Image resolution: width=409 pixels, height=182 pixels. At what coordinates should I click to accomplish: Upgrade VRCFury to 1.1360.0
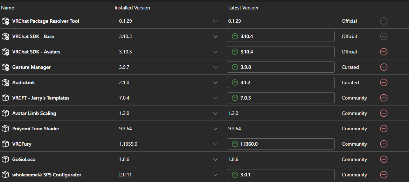(x=281, y=144)
